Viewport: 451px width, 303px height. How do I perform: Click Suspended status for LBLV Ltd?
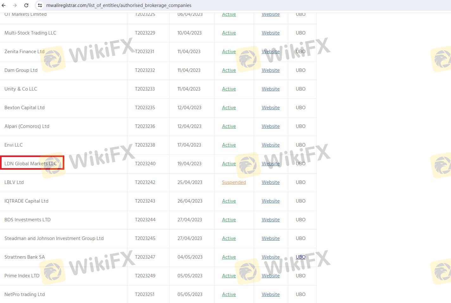[234, 182]
